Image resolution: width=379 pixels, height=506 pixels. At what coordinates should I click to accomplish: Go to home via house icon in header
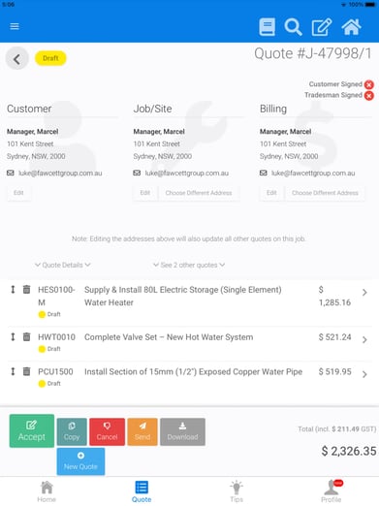[x=351, y=27]
